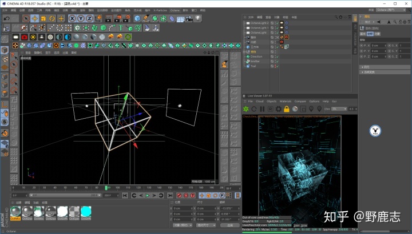412x234 pixels.
Task: Click the Undo arrow icon
Action: pyautogui.click(x=6, y=18)
